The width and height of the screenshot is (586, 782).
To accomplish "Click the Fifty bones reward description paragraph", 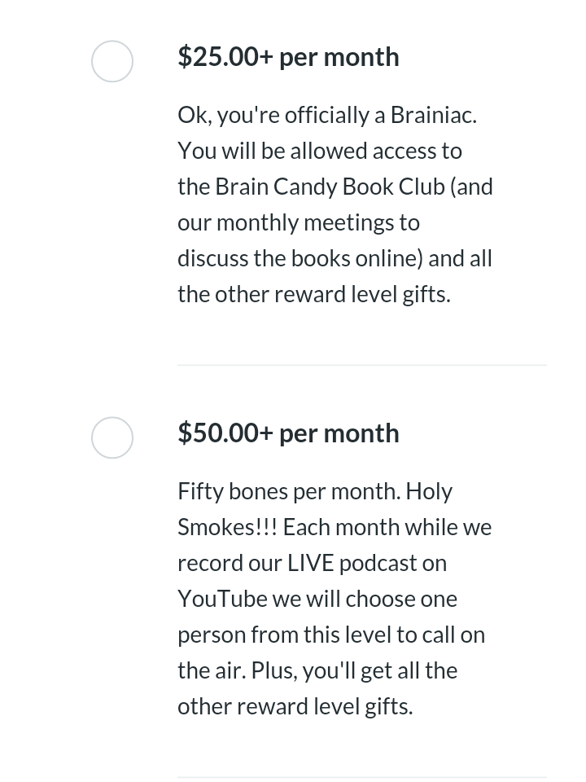I will pos(335,599).
